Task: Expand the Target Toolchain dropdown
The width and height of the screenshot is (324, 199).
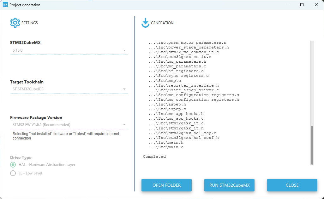Action: click(69, 89)
